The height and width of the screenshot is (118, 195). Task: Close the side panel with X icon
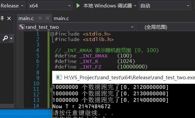9,18
